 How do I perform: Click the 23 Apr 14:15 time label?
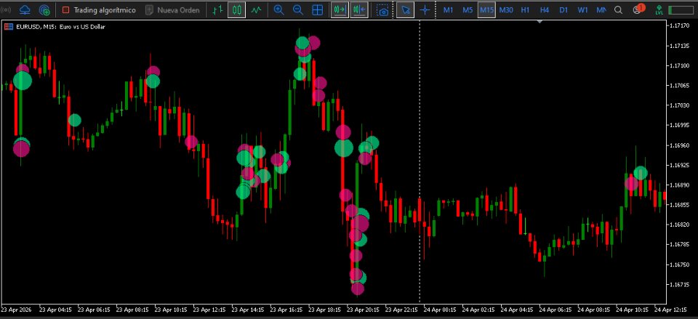(249, 310)
